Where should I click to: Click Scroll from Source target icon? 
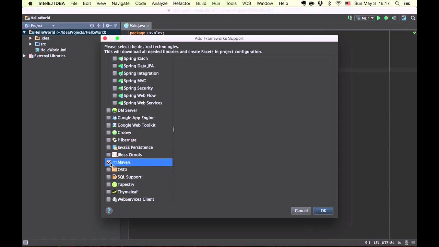point(92,26)
